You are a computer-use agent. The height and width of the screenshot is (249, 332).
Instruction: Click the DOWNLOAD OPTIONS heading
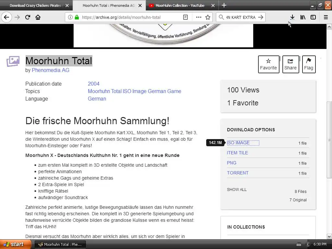pyautogui.click(x=251, y=130)
